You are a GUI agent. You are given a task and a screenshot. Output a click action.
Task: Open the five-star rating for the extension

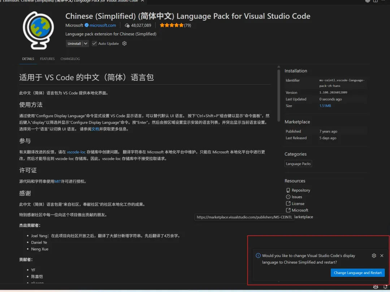(172, 25)
